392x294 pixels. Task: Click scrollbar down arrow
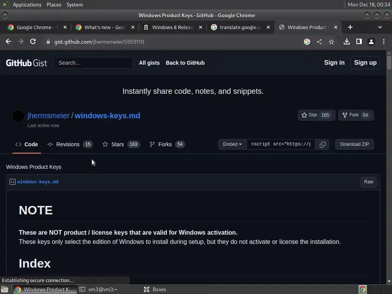tap(389, 281)
